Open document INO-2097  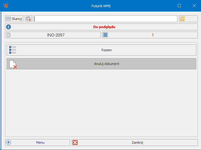point(56,35)
